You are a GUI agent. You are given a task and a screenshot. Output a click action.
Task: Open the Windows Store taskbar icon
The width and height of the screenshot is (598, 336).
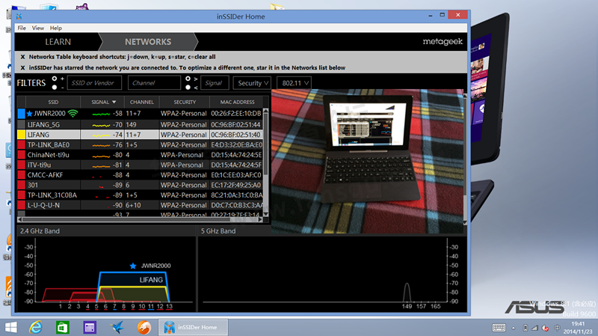coord(63,327)
